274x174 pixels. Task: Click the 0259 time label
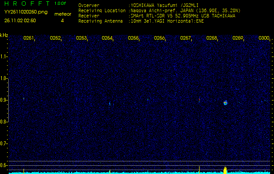[x=238, y=38]
